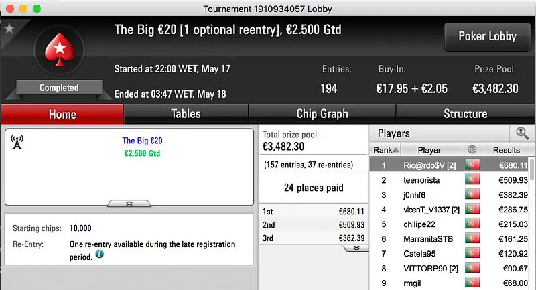The image size is (536, 290).
Task: Click the broadcast antenna icon
Action: [x=17, y=142]
